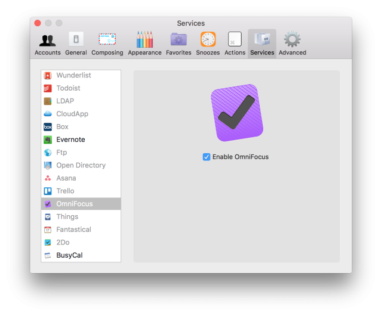The image size is (382, 316).
Task: Click the OmniFocus purple checkmark list icon
Action: pyautogui.click(x=48, y=204)
